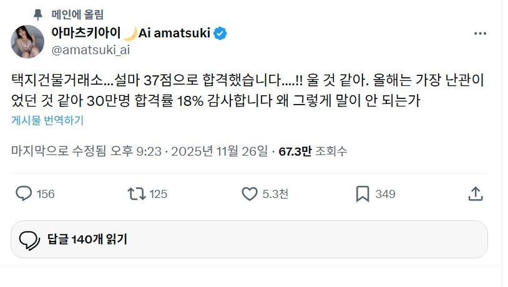
Task: Open the three-dot more options menu
Action: point(480,34)
